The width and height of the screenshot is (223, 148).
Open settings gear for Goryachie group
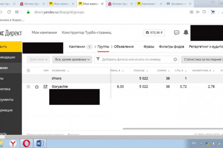point(37,87)
